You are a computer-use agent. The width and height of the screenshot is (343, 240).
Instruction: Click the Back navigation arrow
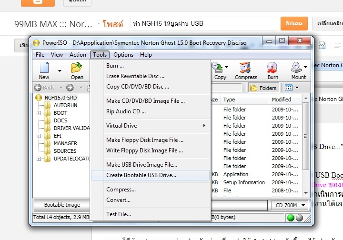tap(38, 88)
